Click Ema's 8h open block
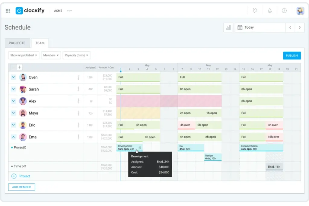This screenshot has height=206, width=309. pyautogui.click(x=151, y=137)
